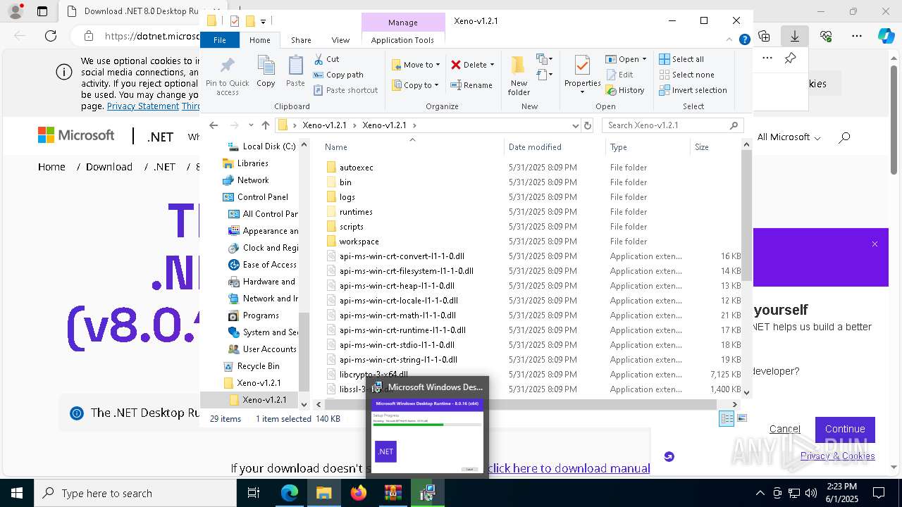Open Edge downloads icon in toolbar
The image size is (902, 507).
(794, 36)
